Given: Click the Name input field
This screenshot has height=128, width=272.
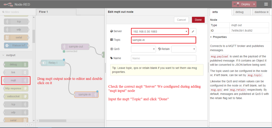Looking at the screenshot, I should pos(163,58).
